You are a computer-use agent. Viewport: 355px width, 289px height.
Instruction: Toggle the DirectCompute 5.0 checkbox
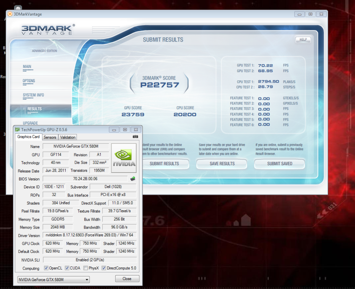click(104, 268)
